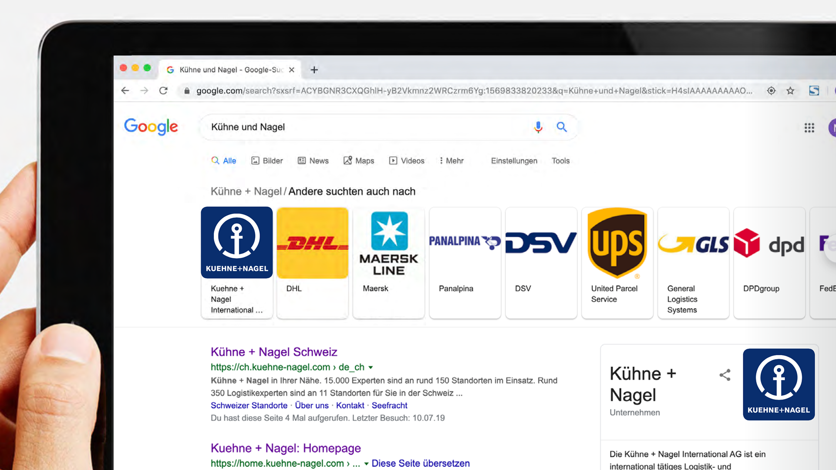The image size is (836, 470).
Task: Click the Kühne + Nagel knowledge panel title
Action: pos(643,384)
